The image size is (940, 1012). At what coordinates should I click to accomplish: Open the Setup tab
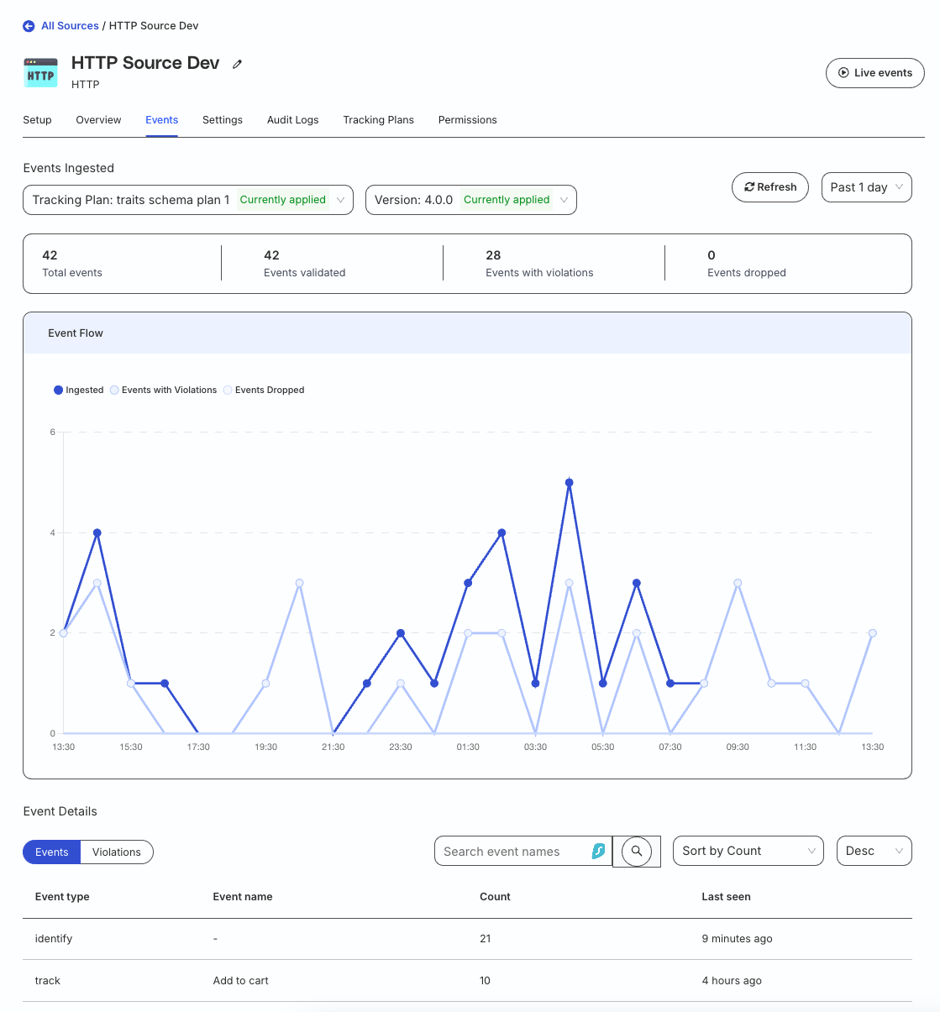(37, 120)
